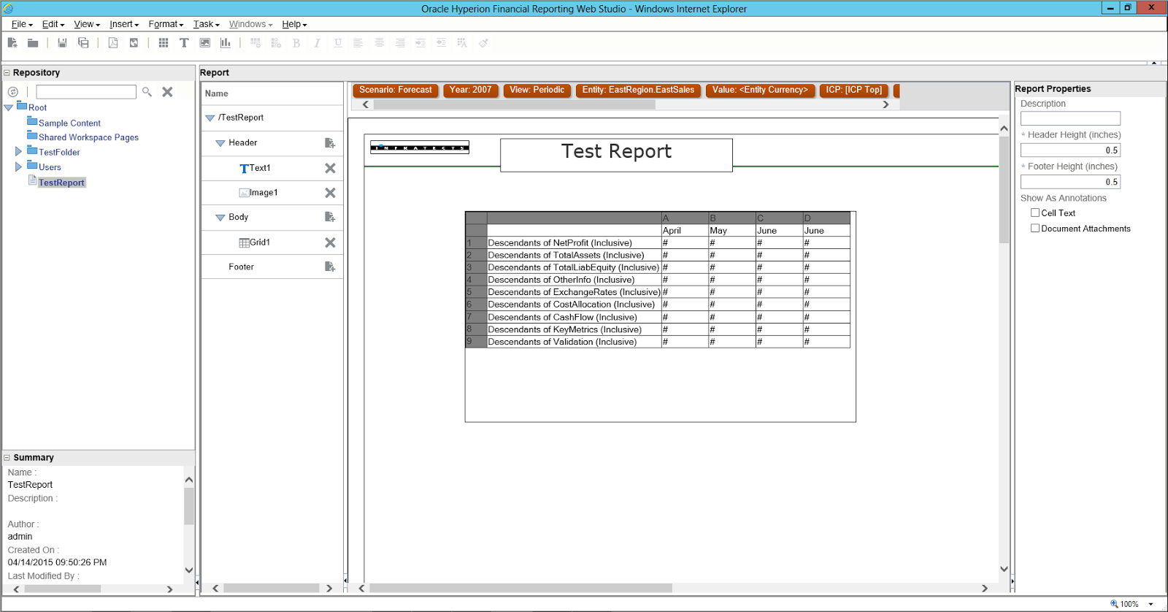Click the Description input field
The width and height of the screenshot is (1168, 612).
tap(1070, 118)
